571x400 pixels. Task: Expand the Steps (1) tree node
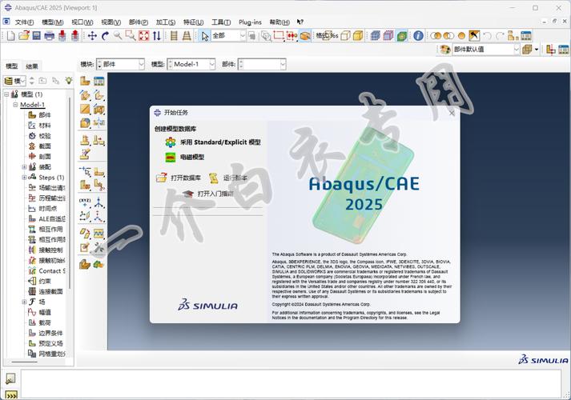point(24,178)
